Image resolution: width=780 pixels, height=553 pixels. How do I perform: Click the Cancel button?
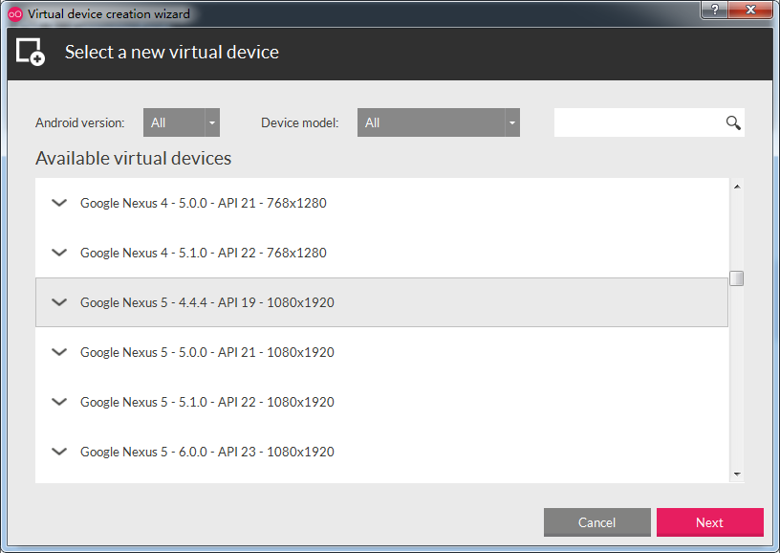pos(596,522)
